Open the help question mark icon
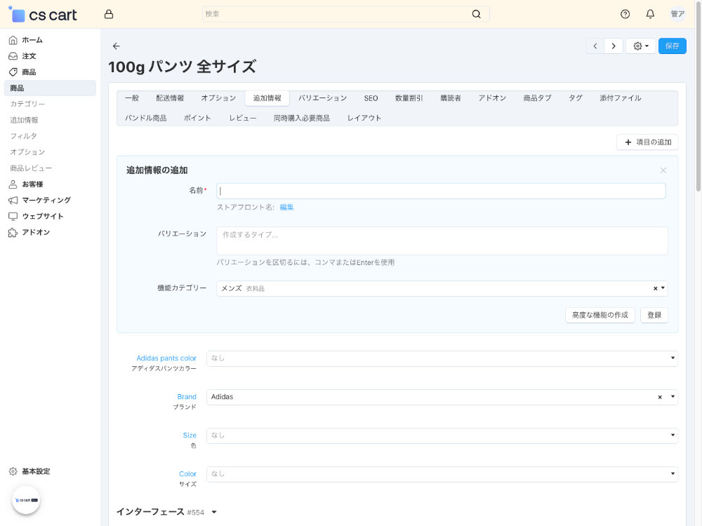 pos(624,13)
